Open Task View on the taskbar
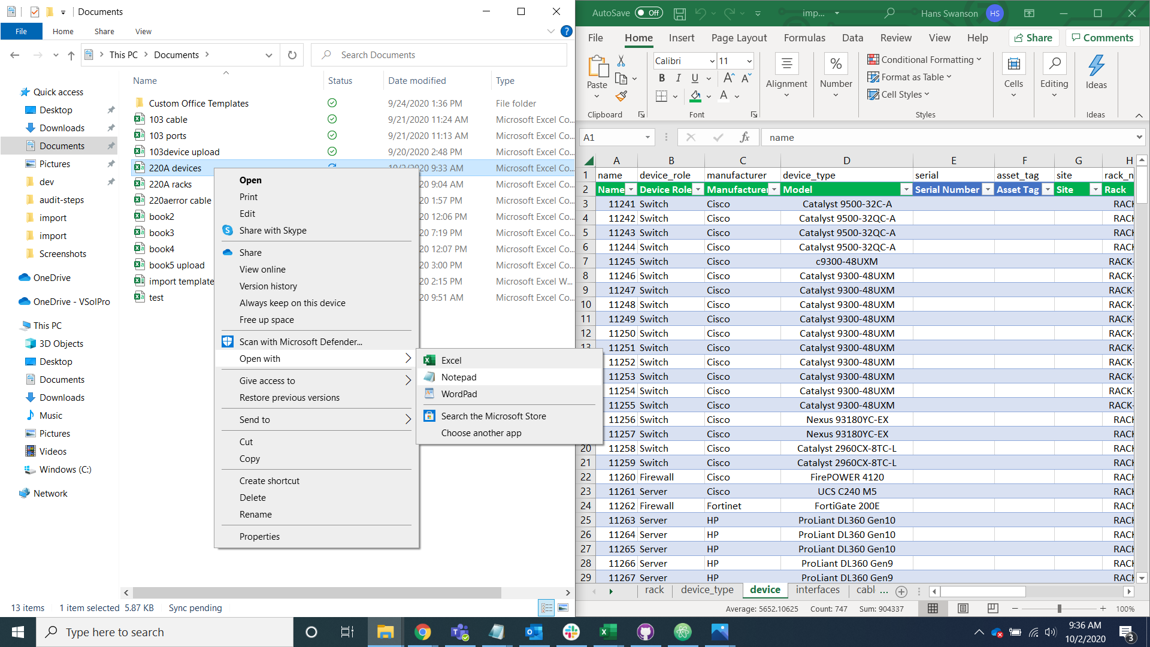 coord(347,632)
